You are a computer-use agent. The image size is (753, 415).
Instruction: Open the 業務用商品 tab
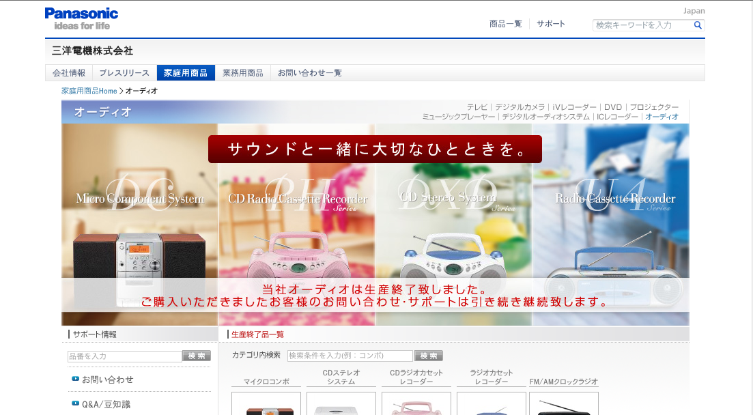[243, 73]
